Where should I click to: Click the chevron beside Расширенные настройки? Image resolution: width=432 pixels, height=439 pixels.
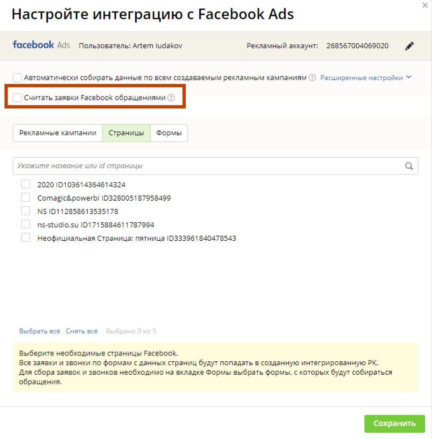(409, 77)
